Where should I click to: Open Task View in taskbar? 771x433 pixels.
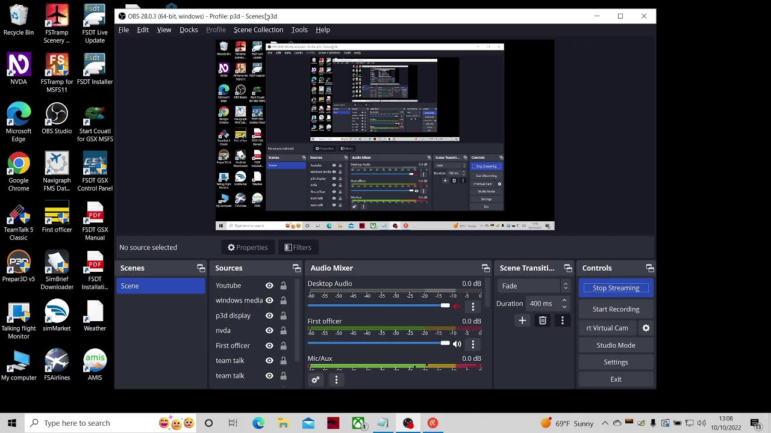(233, 423)
